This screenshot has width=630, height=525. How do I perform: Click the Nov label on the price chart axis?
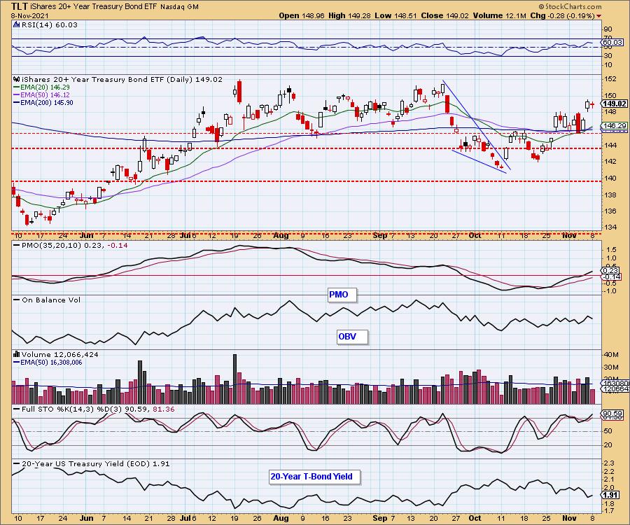(x=569, y=235)
